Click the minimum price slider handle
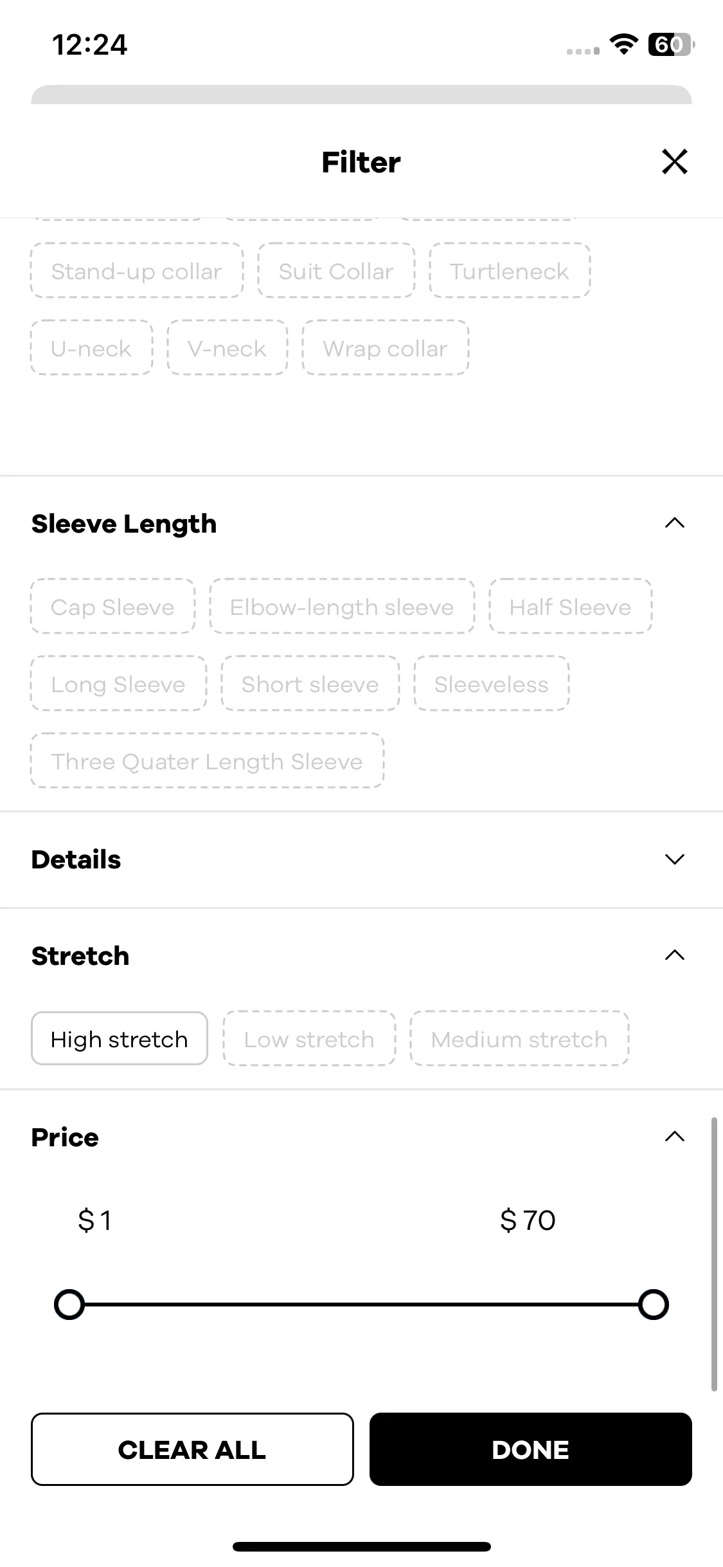 point(69,1305)
